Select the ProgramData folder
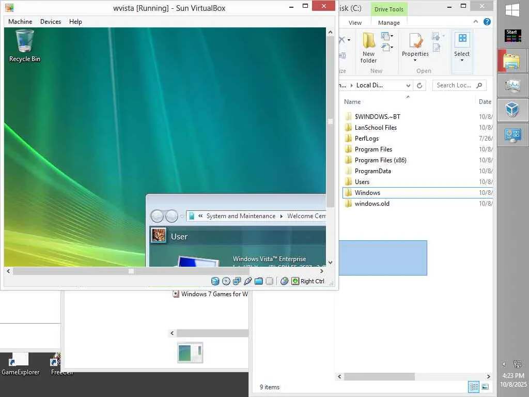Image resolution: width=529 pixels, height=397 pixels. pyautogui.click(x=373, y=171)
